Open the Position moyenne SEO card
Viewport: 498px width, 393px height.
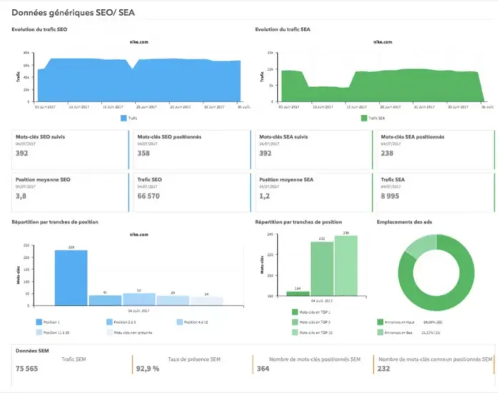70,192
